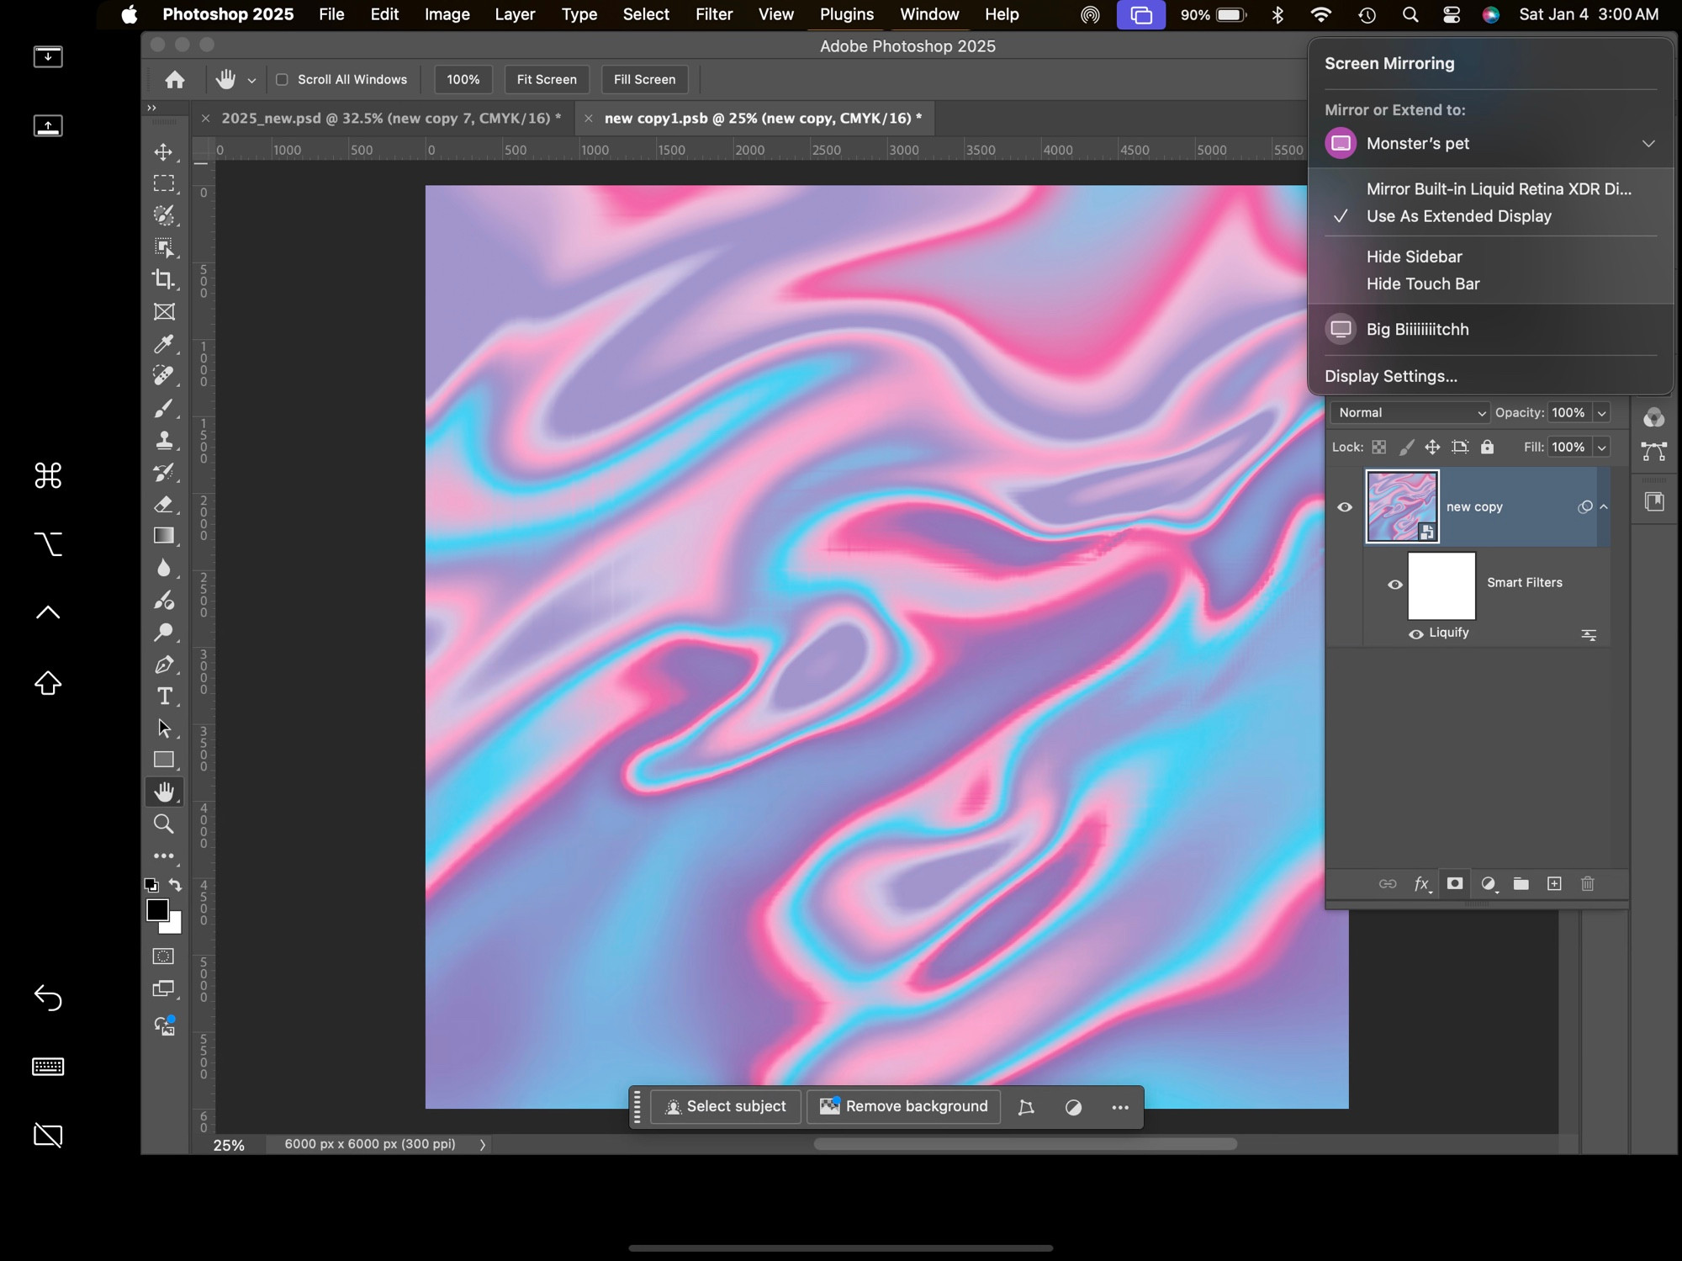Open the Edit Toolbar three-dots menu
Screen dimensions: 1682x1261
click(164, 856)
